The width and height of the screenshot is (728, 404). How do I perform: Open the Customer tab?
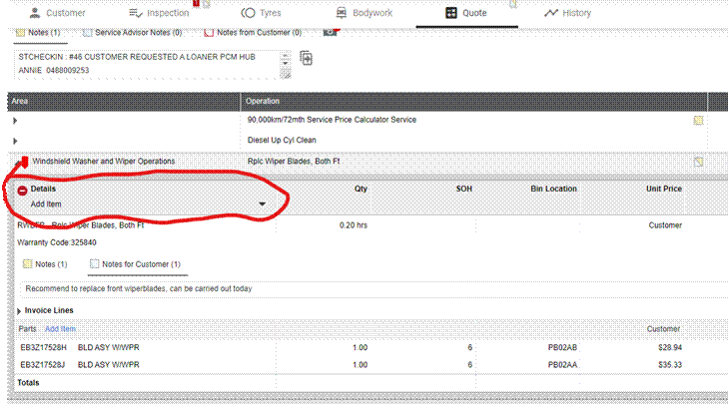coord(58,13)
